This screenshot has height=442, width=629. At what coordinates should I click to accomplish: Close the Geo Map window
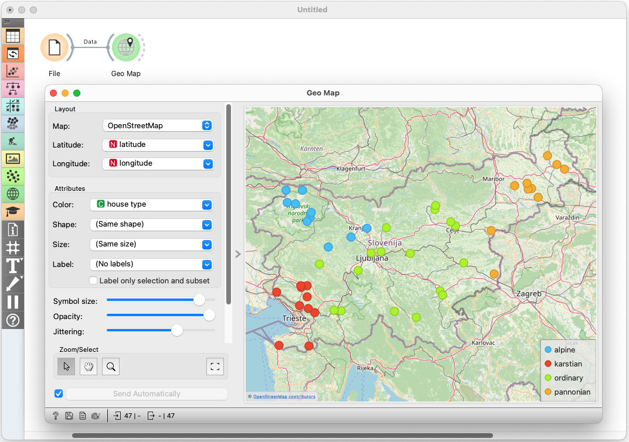click(x=53, y=93)
